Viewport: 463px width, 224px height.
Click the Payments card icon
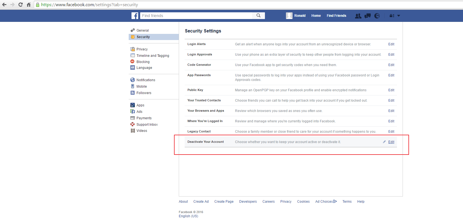pos(133,118)
